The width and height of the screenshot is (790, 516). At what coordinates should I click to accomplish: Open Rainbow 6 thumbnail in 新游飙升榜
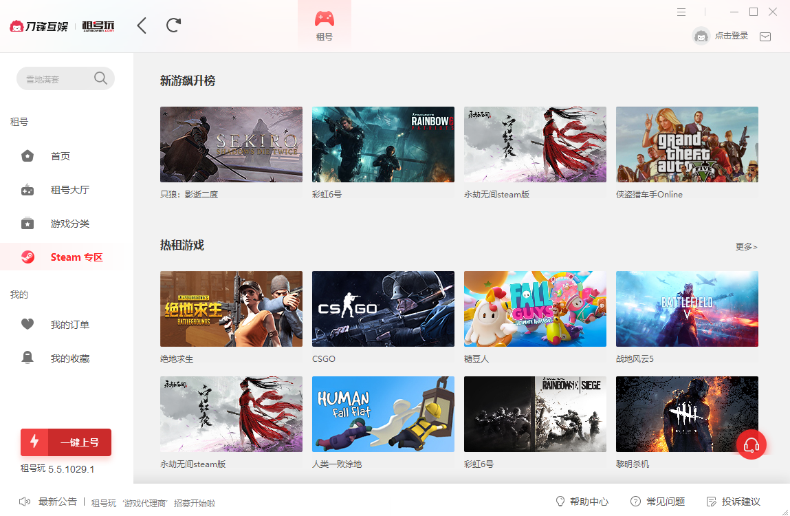point(384,144)
